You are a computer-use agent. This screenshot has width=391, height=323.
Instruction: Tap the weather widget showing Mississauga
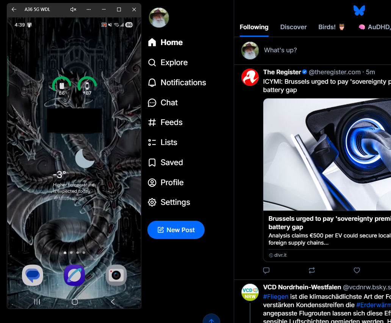tap(74, 174)
